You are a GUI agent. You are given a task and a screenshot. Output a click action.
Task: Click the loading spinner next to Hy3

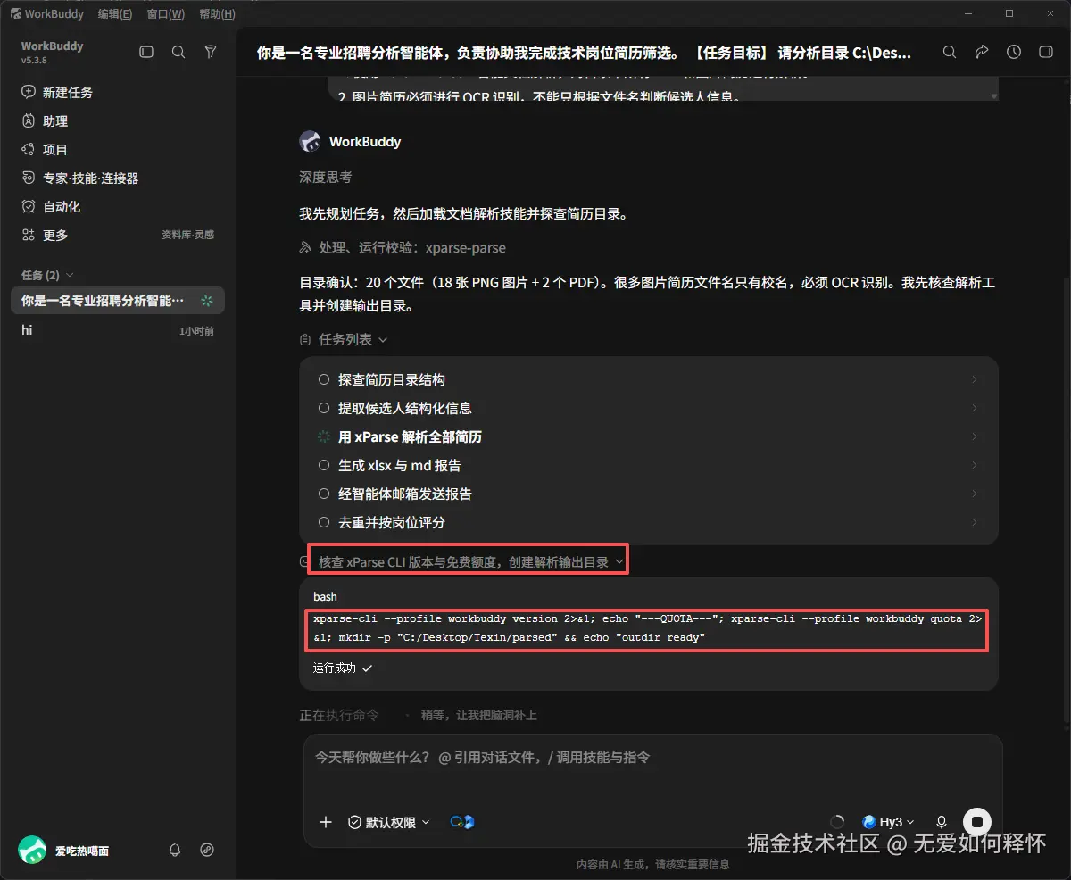[x=837, y=822]
